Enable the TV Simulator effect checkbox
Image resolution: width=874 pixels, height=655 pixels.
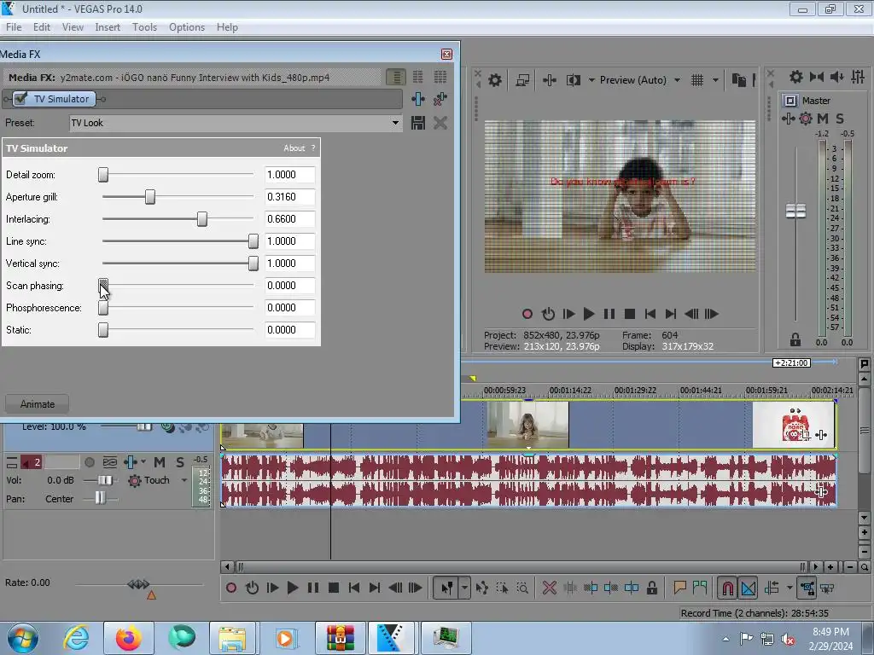coord(20,99)
